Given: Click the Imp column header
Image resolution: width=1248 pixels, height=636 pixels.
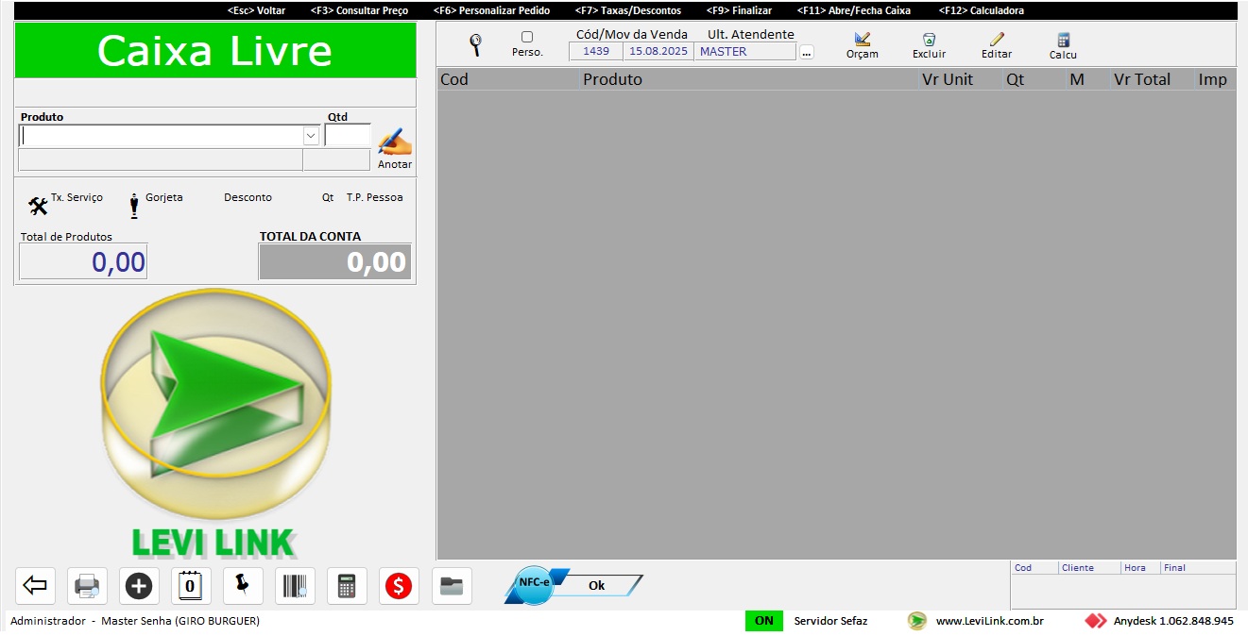Looking at the screenshot, I should [1215, 79].
